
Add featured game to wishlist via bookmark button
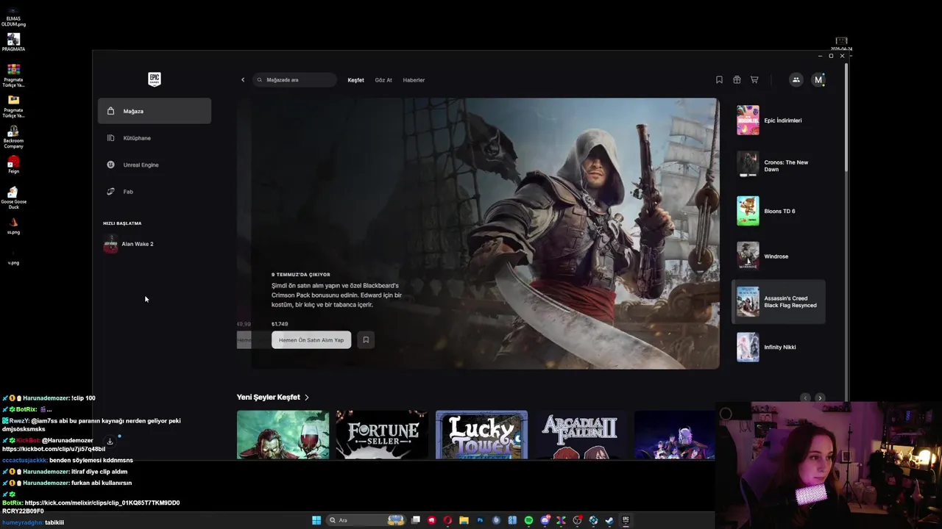(366, 340)
